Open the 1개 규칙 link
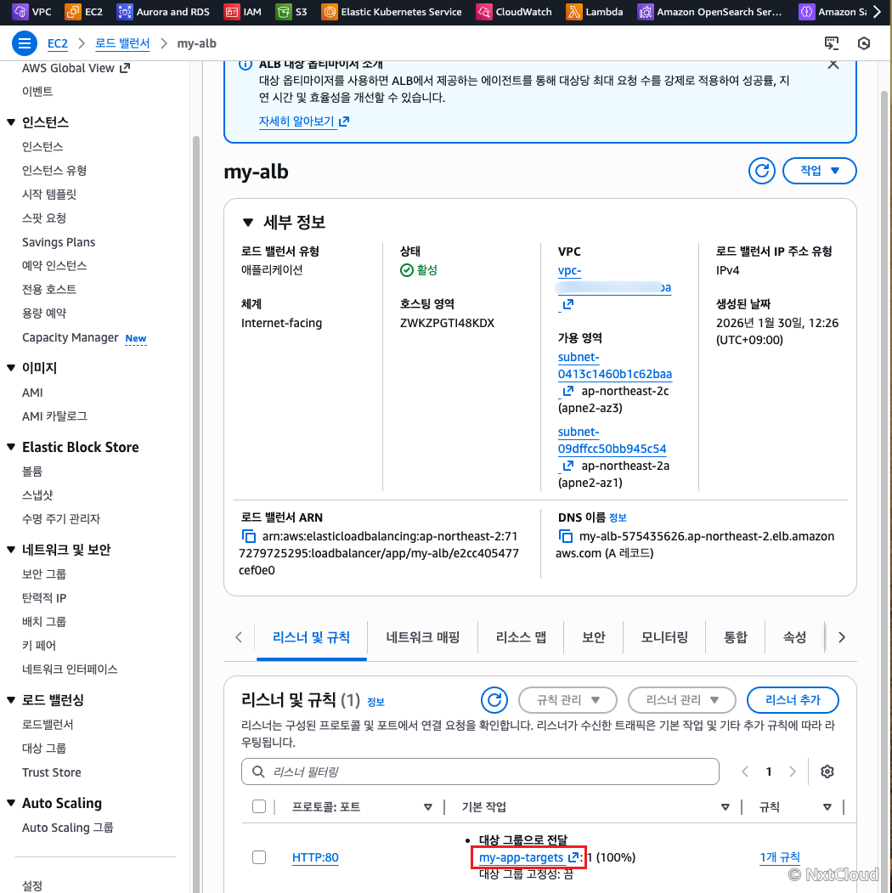Screen dimensions: 892x893 click(780, 857)
